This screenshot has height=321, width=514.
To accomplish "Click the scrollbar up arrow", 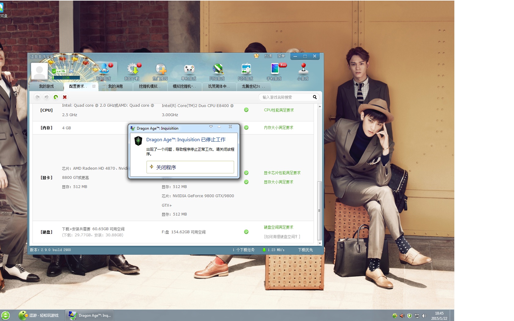I will [320, 107].
